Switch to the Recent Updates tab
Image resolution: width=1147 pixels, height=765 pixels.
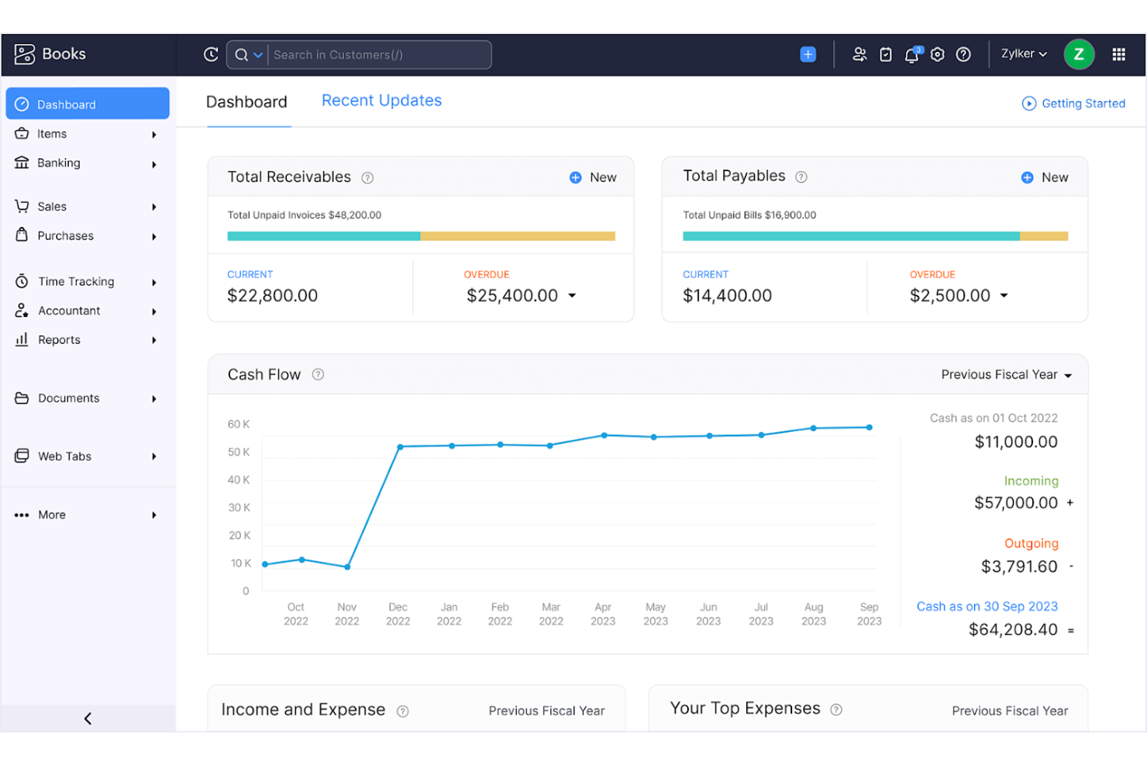(381, 100)
